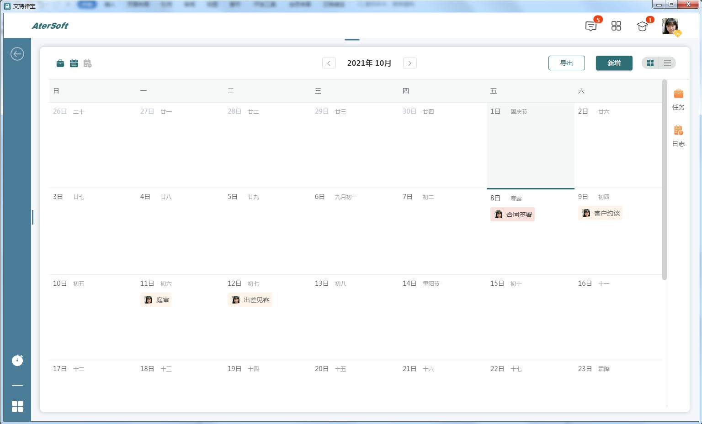Open the four-square apps icon in header

[616, 26]
